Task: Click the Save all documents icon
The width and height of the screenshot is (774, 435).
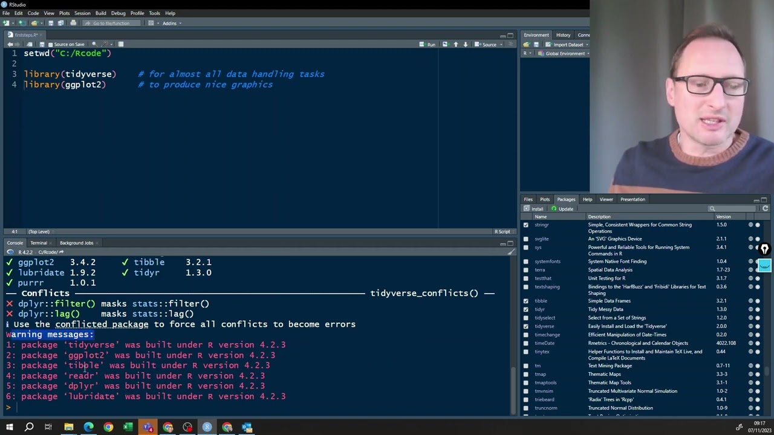Action: [60, 23]
